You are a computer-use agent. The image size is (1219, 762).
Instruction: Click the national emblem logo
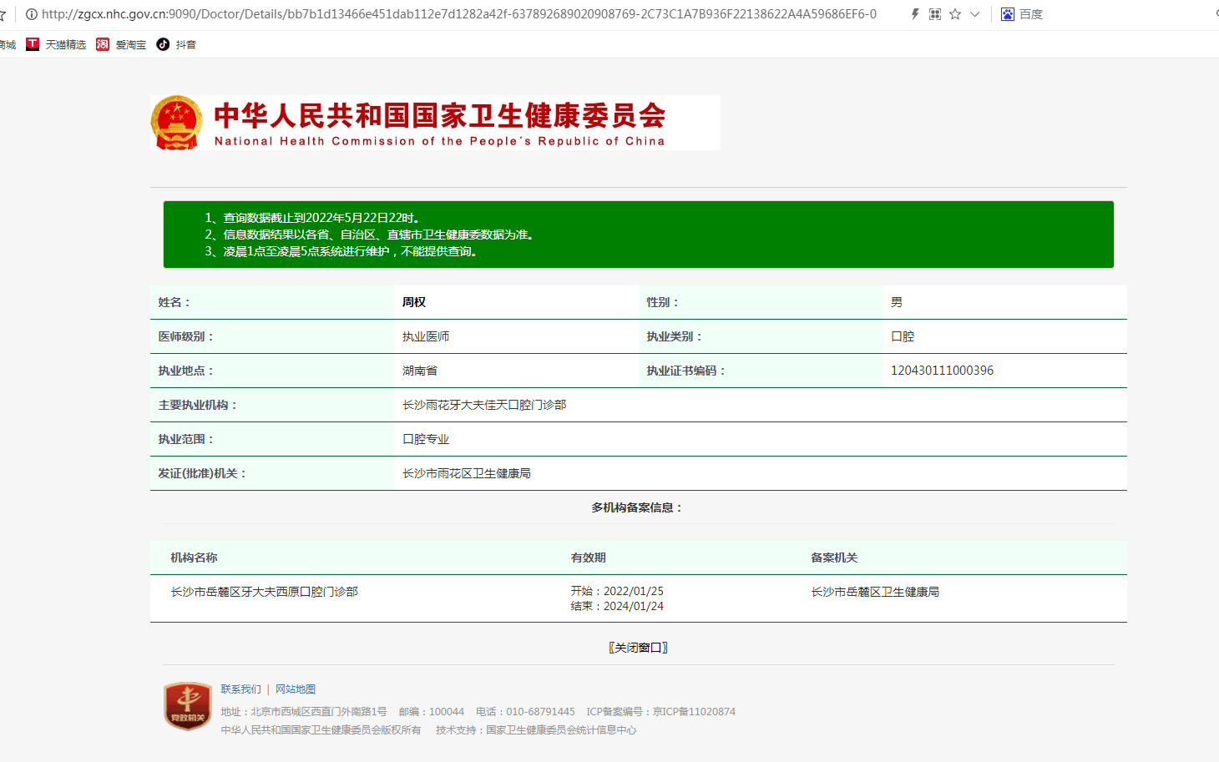click(x=177, y=123)
